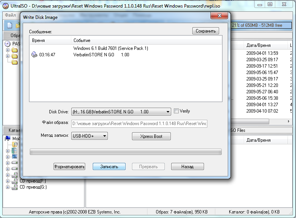
Task: Select the CD привод(G:) tree item
Action: click(x=33, y=187)
